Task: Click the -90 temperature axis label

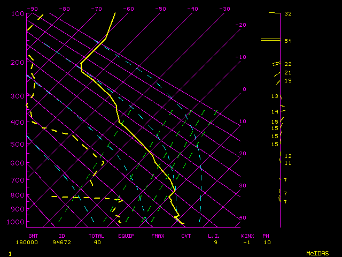Action: [x=33, y=9]
